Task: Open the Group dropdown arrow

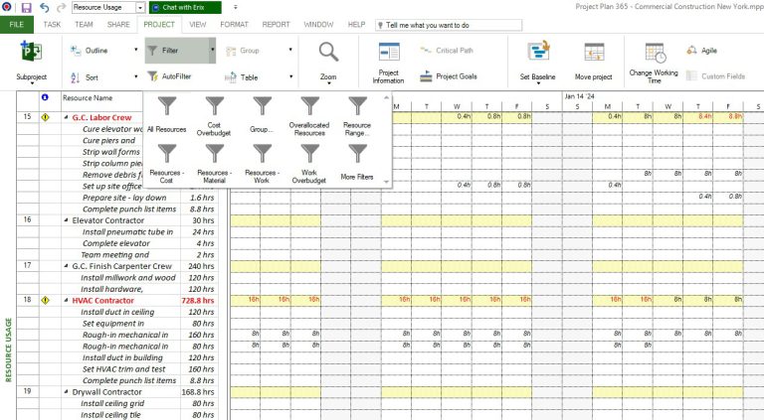Action: (x=290, y=50)
